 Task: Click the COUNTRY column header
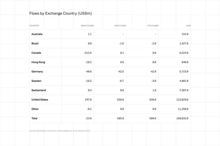point(34,26)
